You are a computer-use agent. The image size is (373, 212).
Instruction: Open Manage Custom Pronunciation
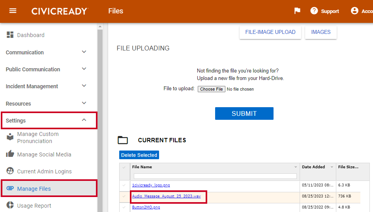38,138
